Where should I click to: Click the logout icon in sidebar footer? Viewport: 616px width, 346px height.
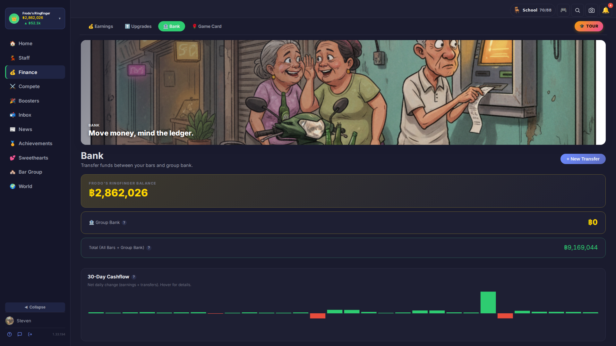tap(30, 334)
